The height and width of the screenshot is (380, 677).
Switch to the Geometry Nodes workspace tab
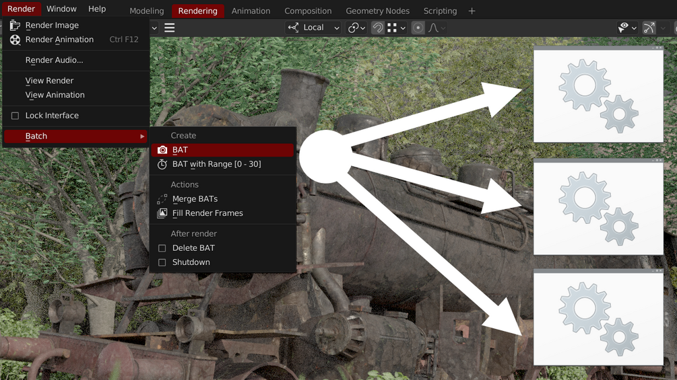point(377,11)
